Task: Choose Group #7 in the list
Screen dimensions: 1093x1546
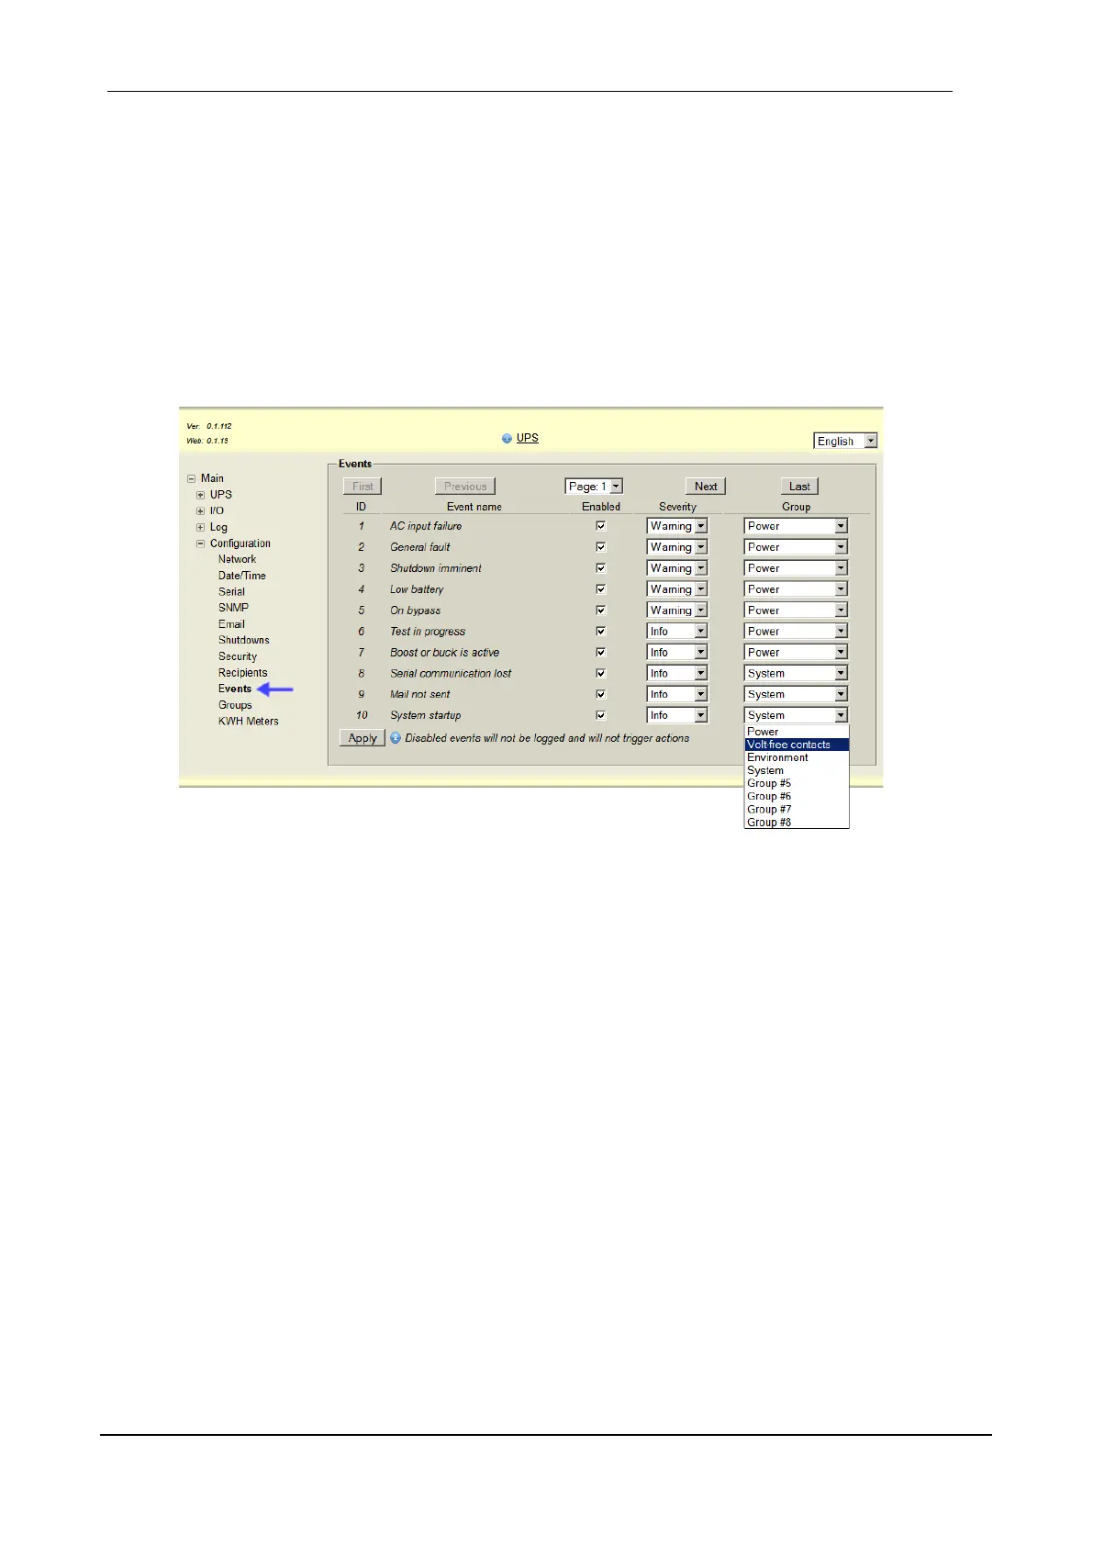Action: (797, 809)
